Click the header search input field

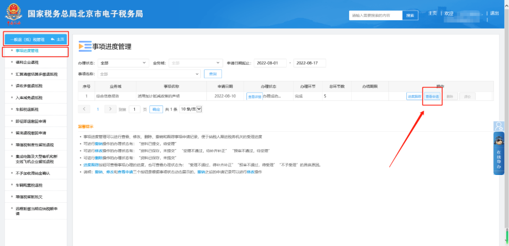click(376, 15)
